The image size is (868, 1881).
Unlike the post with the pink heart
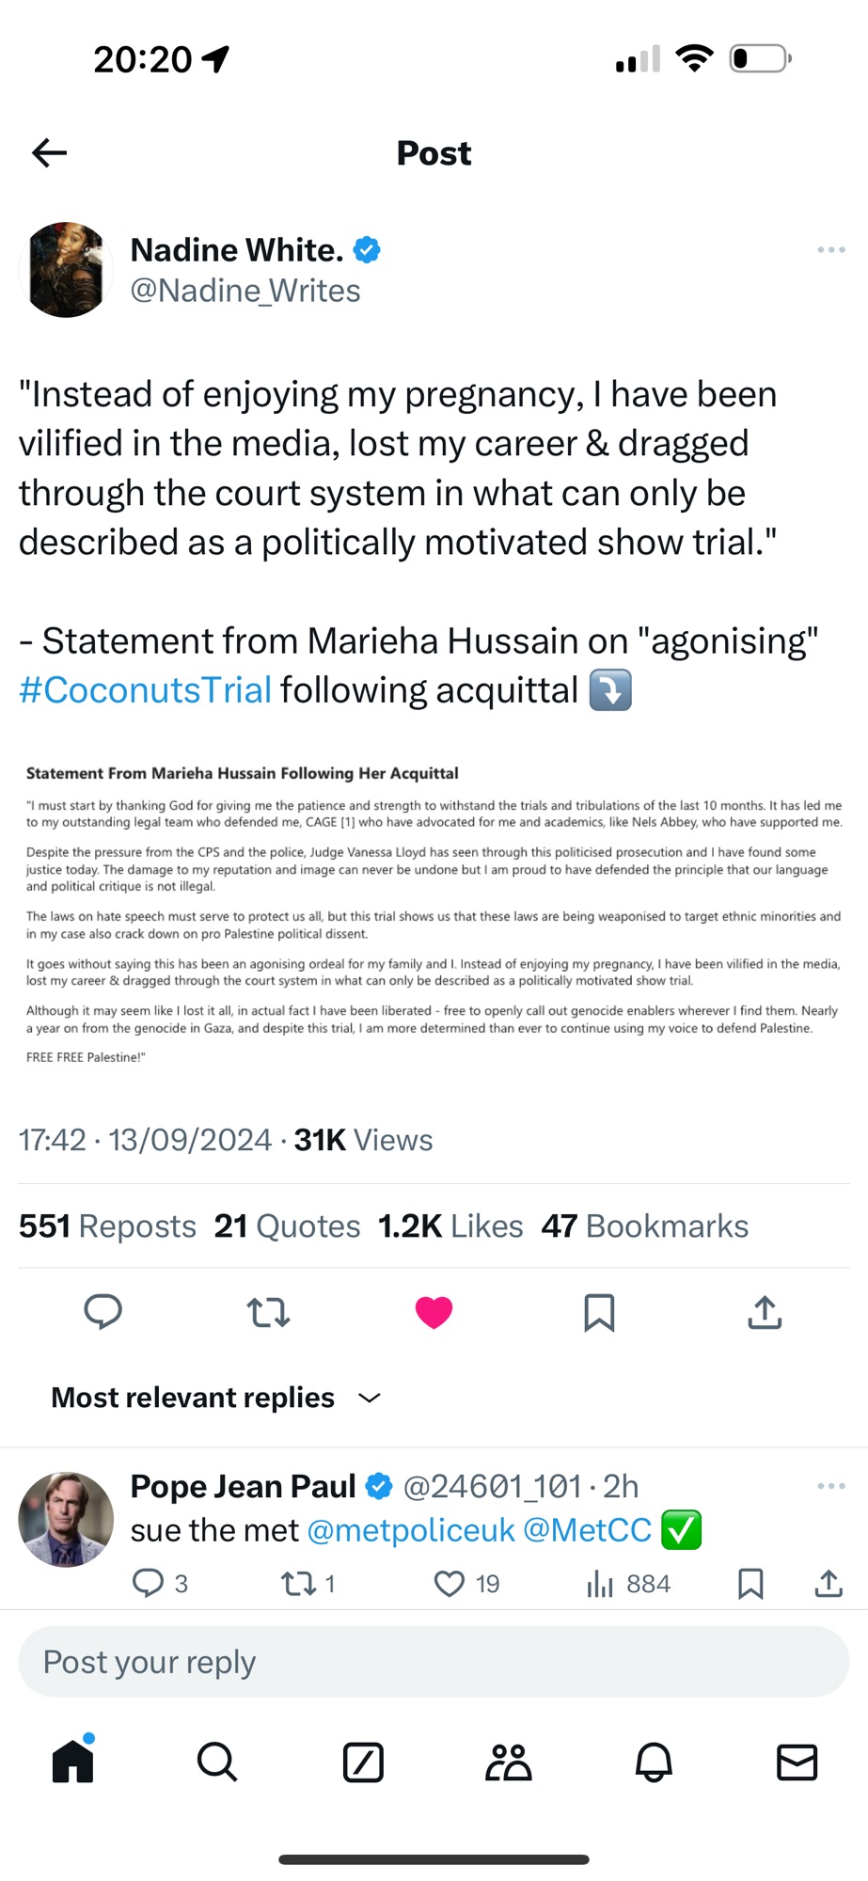point(434,1312)
